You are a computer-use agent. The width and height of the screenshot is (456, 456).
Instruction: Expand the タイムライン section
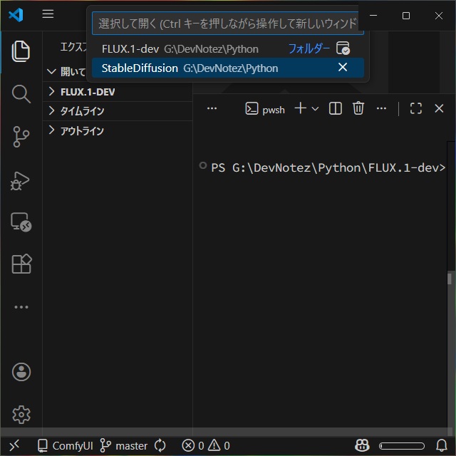coord(82,111)
